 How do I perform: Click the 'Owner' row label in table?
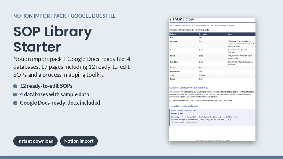(x=173, y=50)
